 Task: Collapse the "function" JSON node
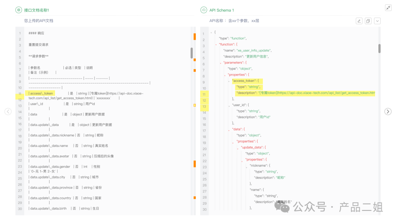click(x=216, y=44)
